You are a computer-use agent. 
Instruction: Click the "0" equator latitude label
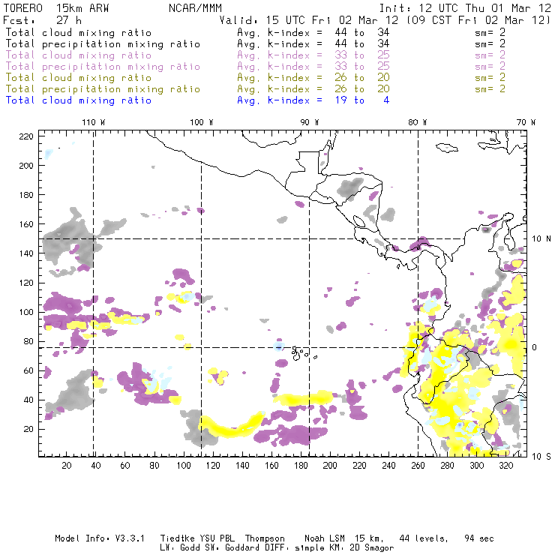pyautogui.click(x=534, y=347)
